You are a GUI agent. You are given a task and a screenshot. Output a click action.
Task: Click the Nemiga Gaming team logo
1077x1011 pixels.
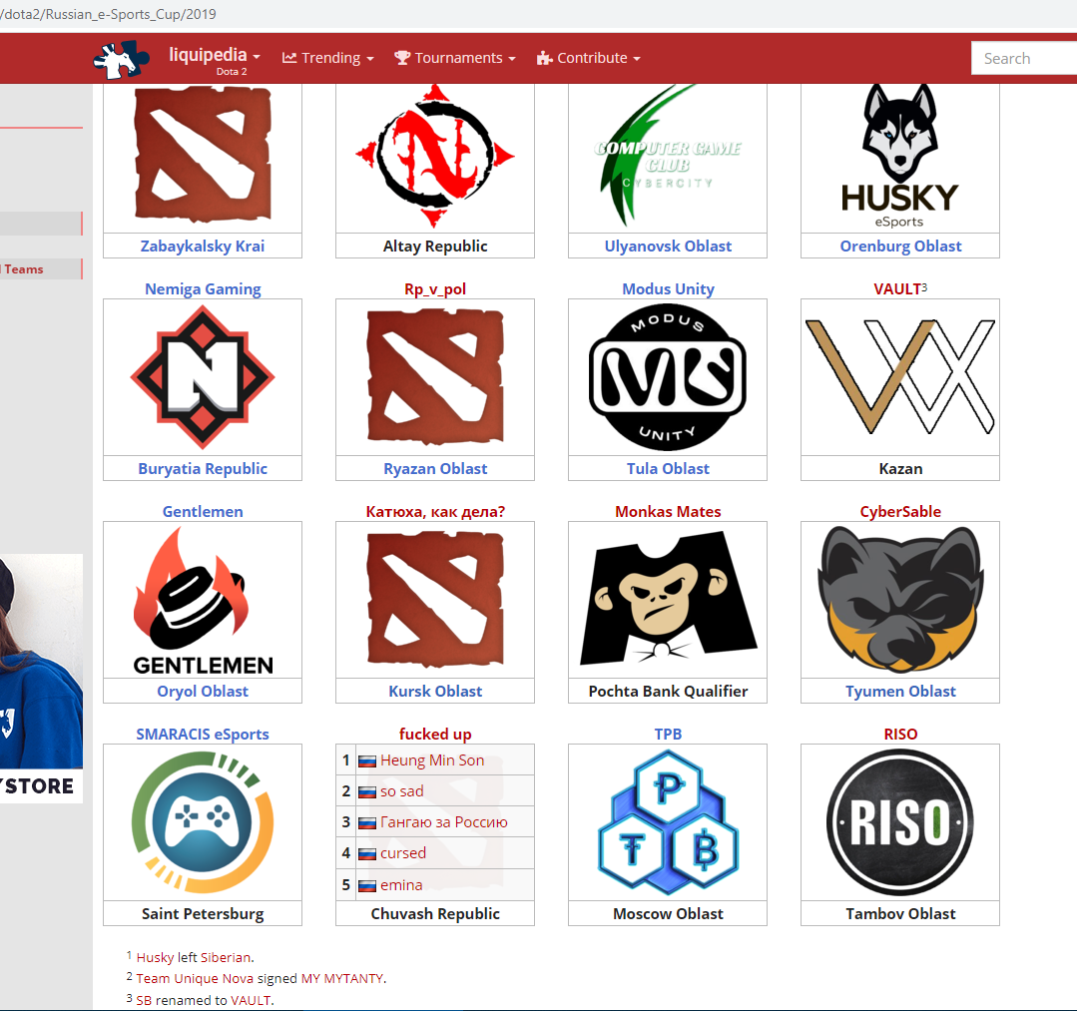(203, 376)
